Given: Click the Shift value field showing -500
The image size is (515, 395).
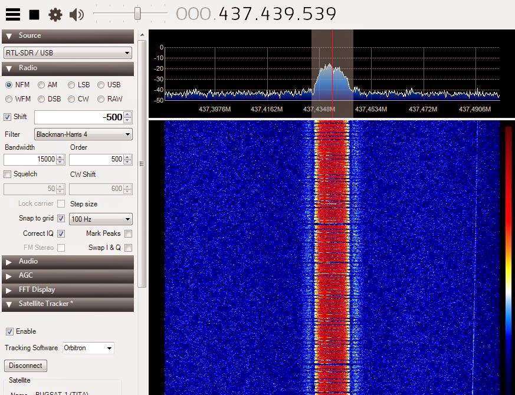Looking at the screenshot, I should (x=79, y=117).
